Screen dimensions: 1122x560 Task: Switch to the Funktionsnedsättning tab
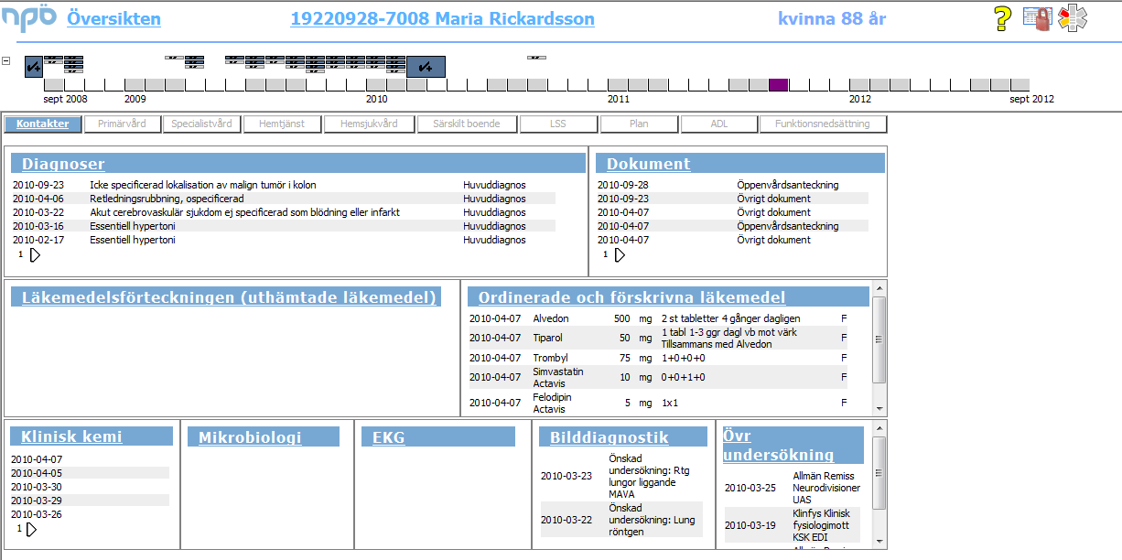point(823,124)
